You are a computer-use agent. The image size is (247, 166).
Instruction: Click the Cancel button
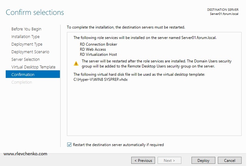pos(230,160)
